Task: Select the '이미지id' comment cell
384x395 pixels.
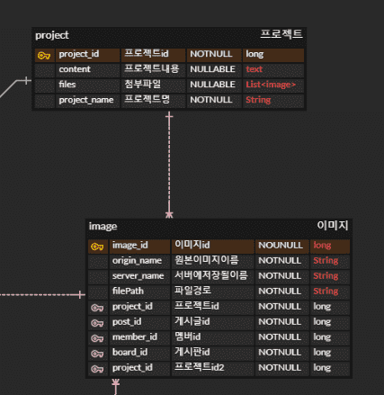Action: pos(213,247)
